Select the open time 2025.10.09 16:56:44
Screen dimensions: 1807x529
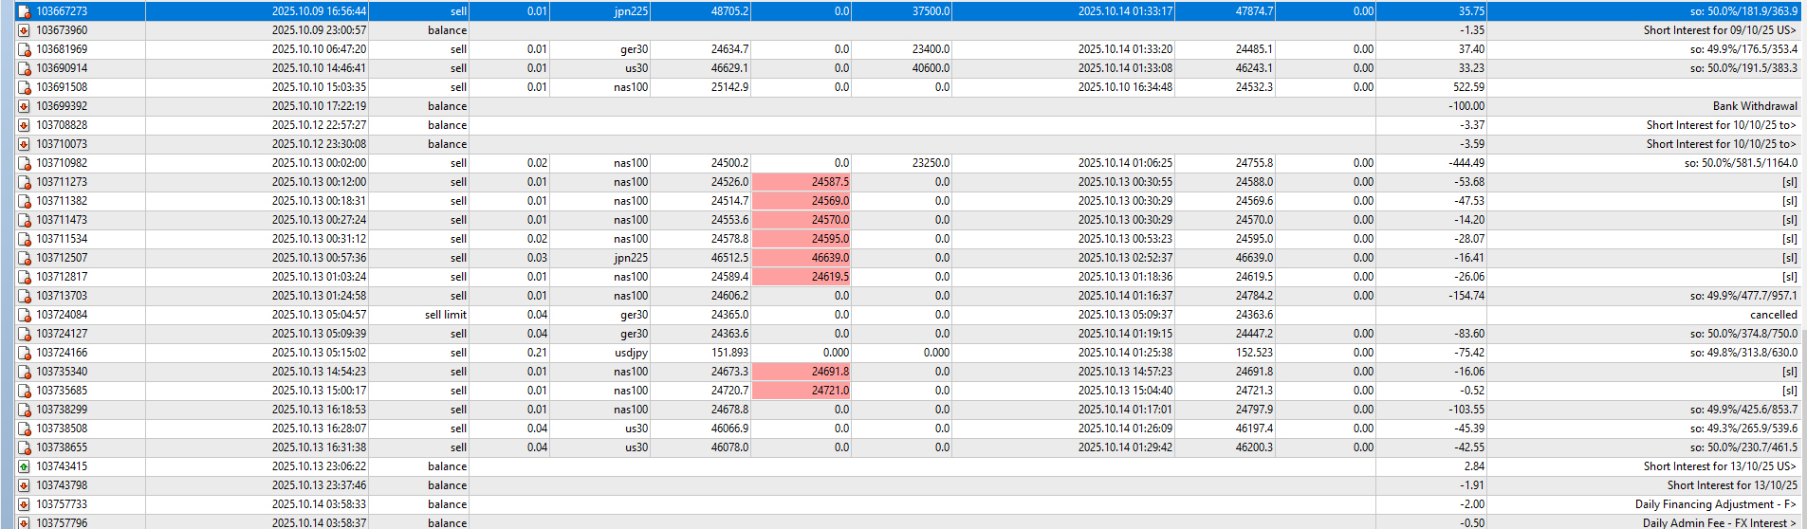(x=319, y=11)
